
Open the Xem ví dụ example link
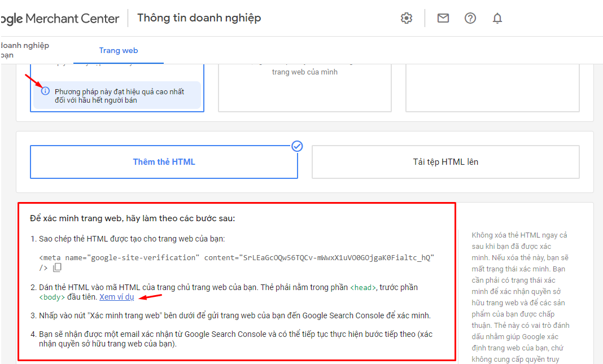[116, 297]
